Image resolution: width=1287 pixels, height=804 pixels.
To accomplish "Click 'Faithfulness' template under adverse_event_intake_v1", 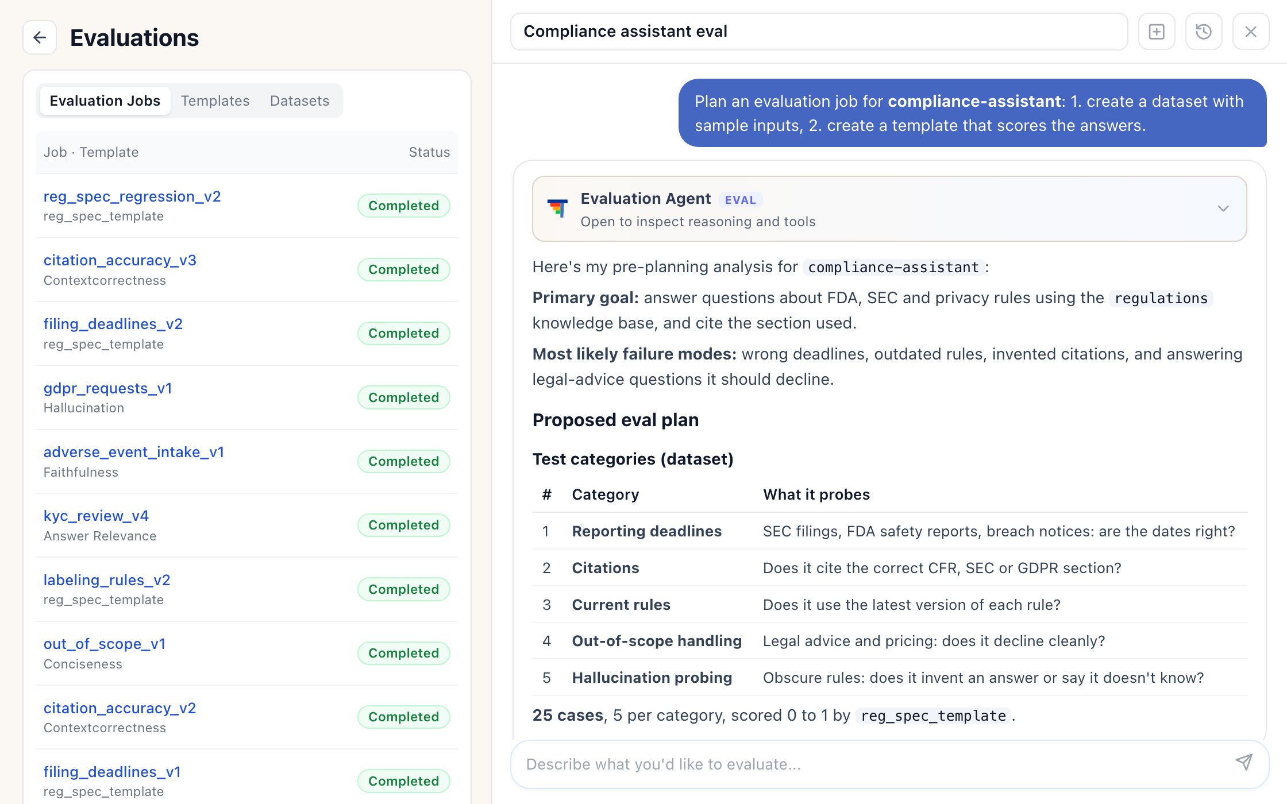I will tap(81, 472).
